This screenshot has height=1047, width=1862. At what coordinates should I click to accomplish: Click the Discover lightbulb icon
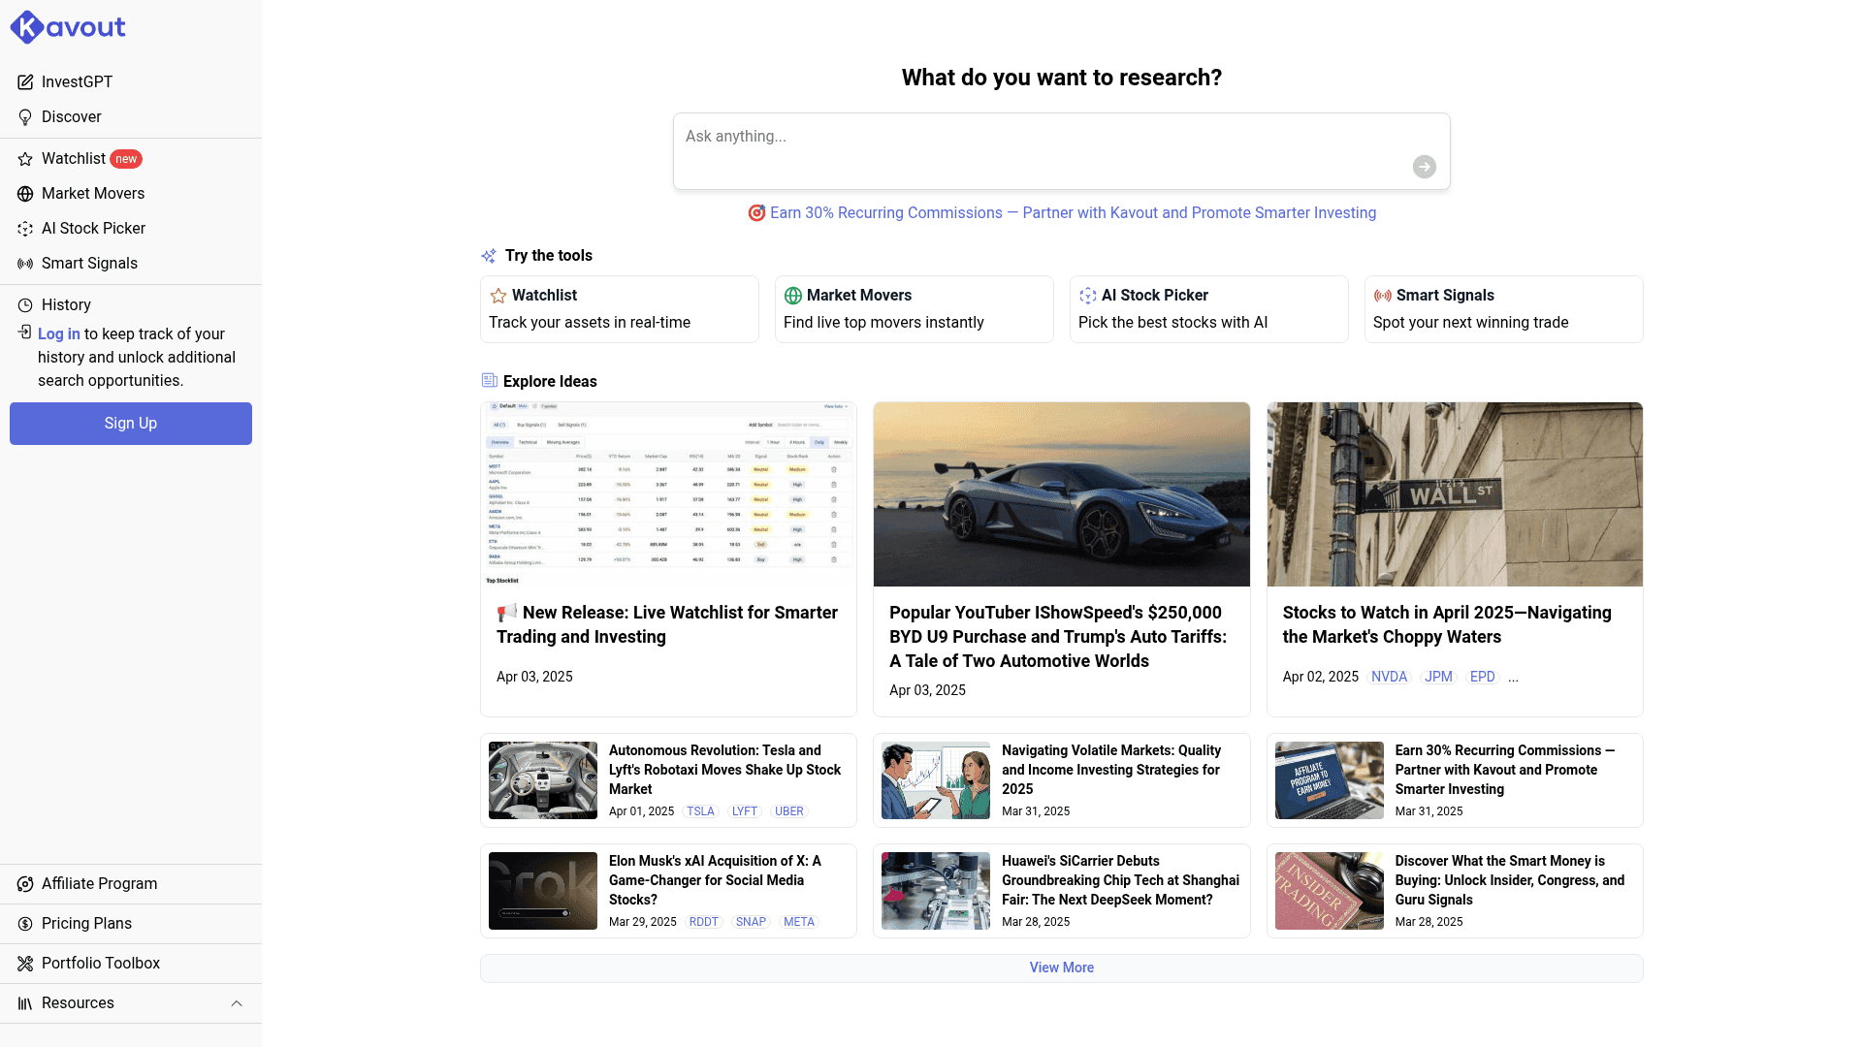[x=25, y=117]
